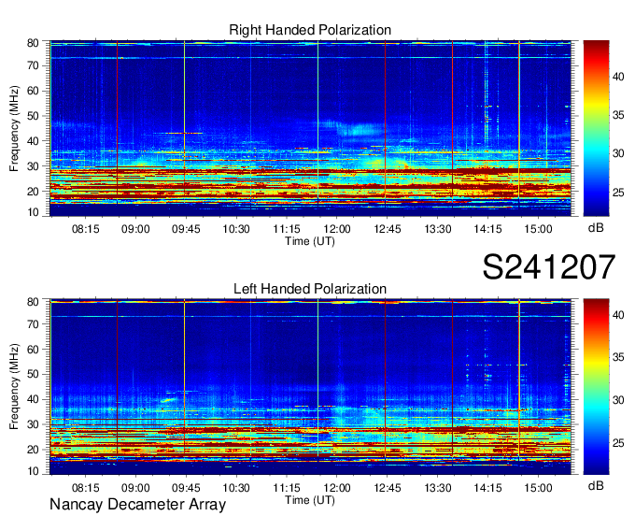The image size is (635, 516).
Task: Click the dB unit label of Left Handed color bar
Action: pyautogui.click(x=596, y=485)
